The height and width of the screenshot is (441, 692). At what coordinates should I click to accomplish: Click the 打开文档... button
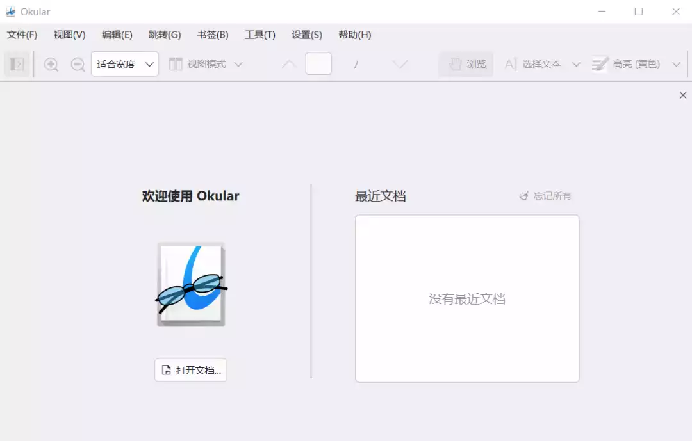pos(191,370)
